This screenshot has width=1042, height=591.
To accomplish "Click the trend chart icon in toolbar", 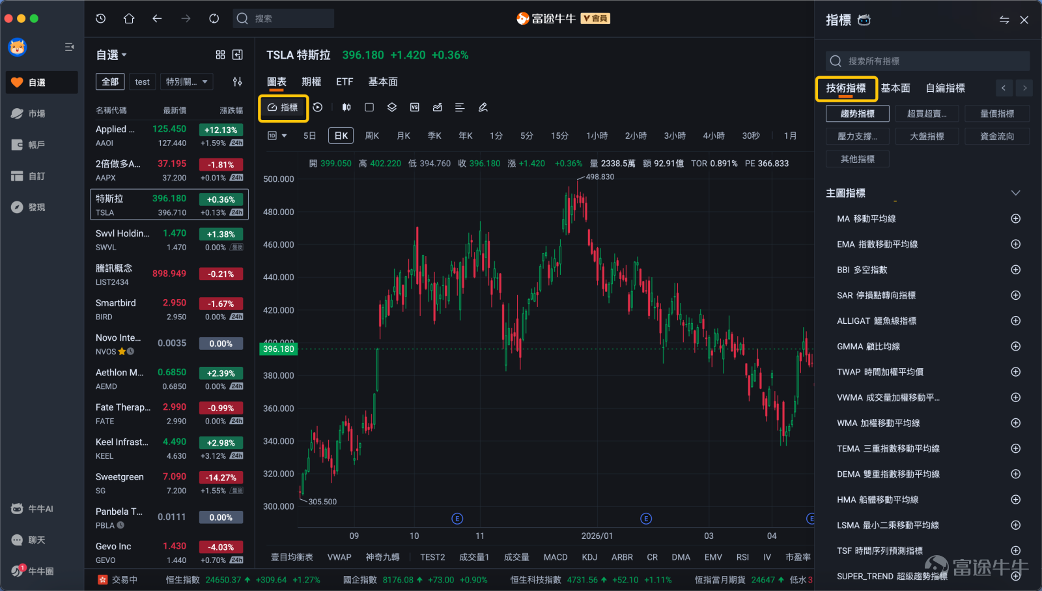I will (x=438, y=108).
